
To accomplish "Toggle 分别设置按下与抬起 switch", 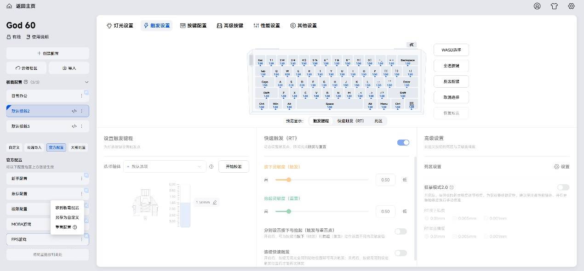I will 401,231.
